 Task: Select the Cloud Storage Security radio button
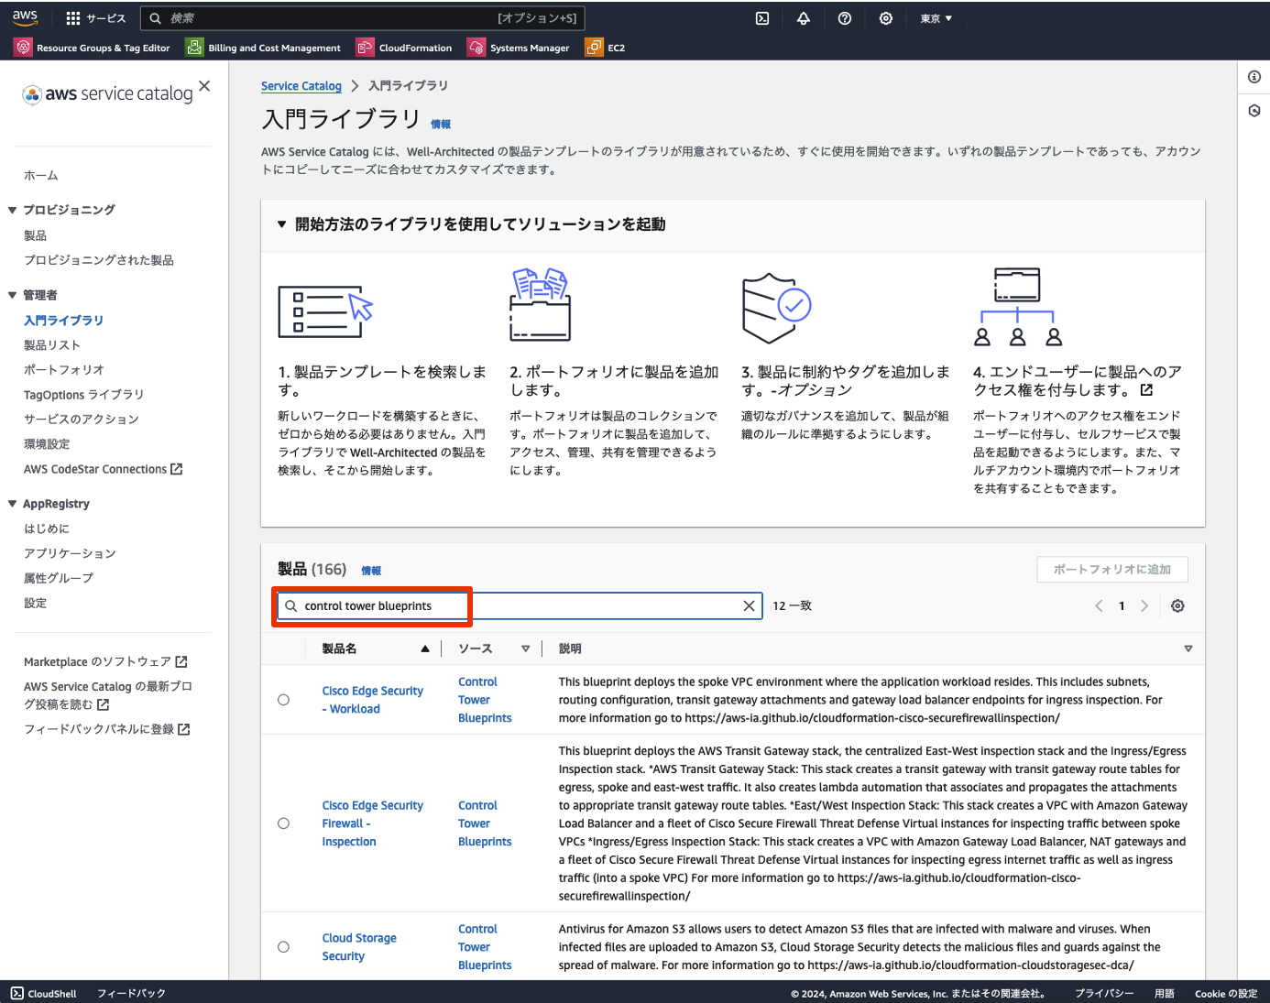[283, 946]
